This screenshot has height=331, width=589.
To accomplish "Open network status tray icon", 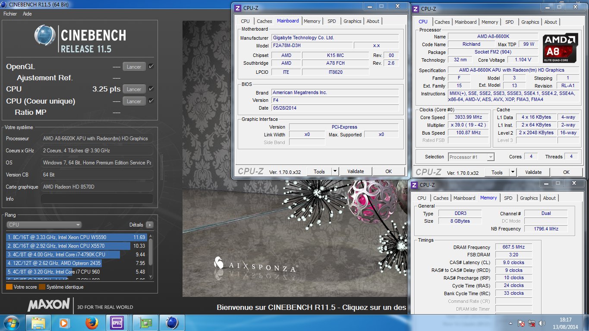I will click(532, 323).
